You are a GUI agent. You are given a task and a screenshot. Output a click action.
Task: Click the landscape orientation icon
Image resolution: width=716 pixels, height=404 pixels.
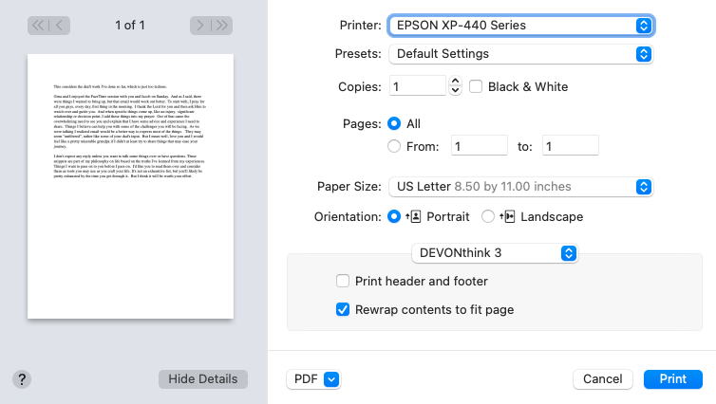pyautogui.click(x=507, y=216)
